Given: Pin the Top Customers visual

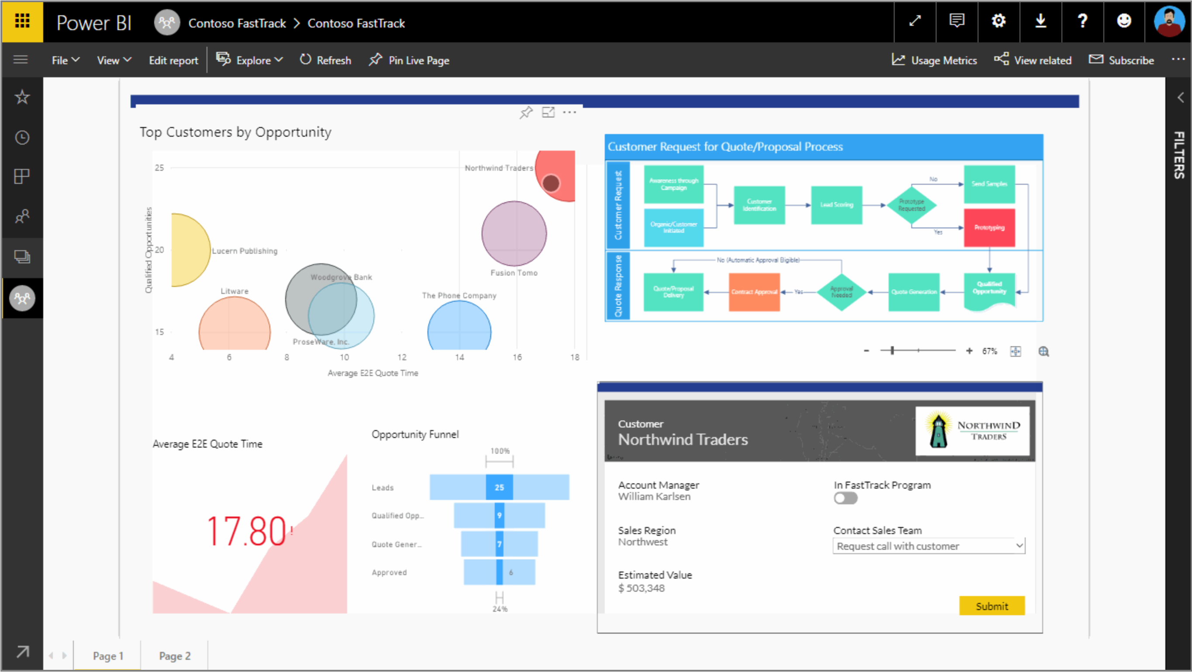Looking at the screenshot, I should coord(526,113).
